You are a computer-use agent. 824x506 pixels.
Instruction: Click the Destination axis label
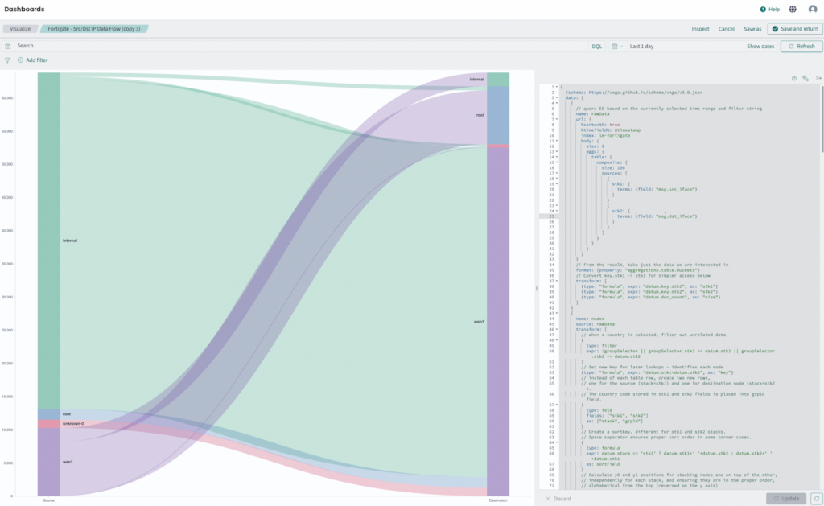pos(497,500)
